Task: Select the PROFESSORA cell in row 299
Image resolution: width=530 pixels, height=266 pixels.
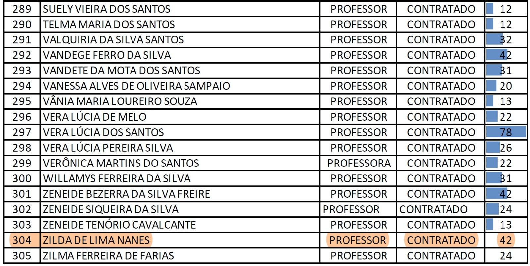Action: click(359, 163)
